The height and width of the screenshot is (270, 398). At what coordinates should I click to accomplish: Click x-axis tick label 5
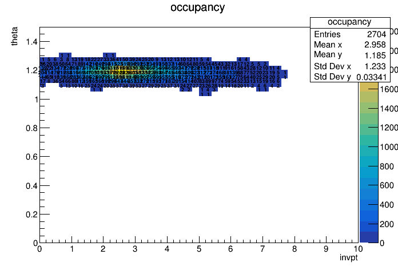tap(199, 249)
